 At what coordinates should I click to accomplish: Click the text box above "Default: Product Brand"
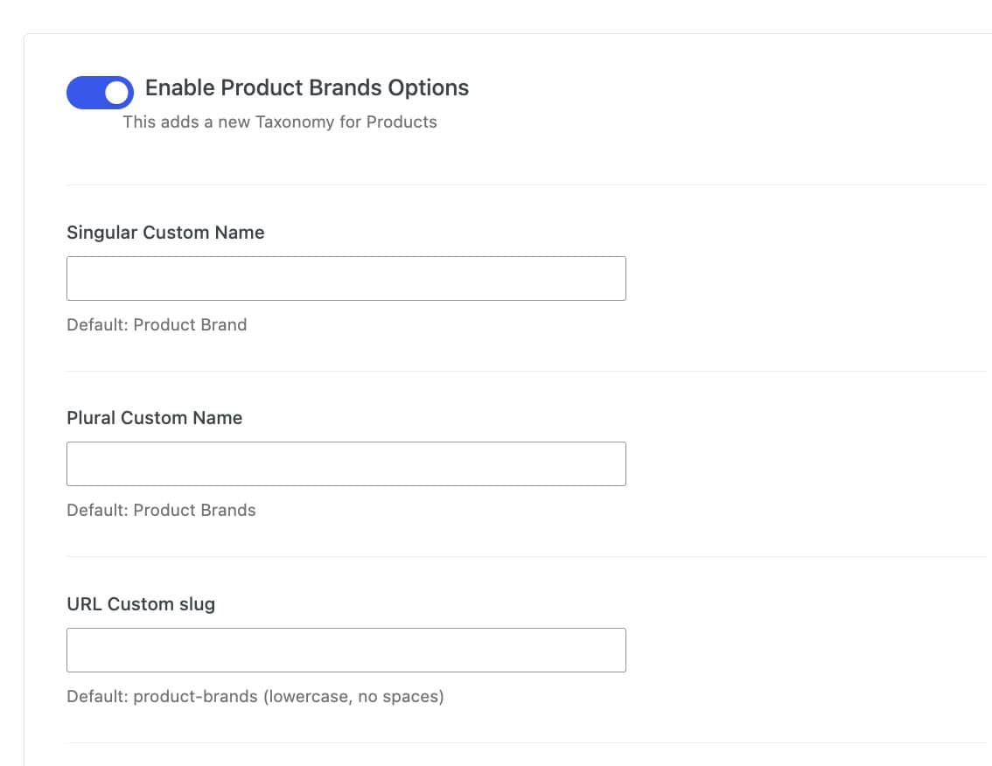346,278
